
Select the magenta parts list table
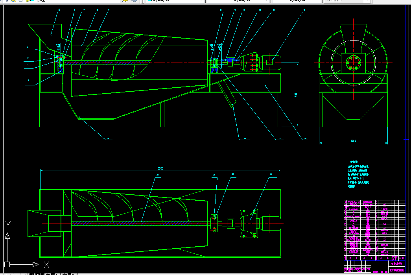tap(374, 231)
